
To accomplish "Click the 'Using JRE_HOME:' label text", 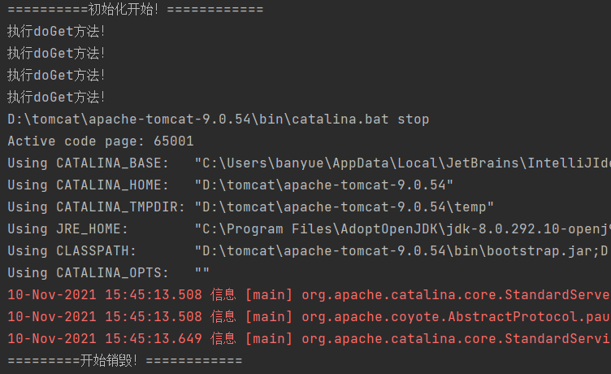I will [x=68, y=229].
